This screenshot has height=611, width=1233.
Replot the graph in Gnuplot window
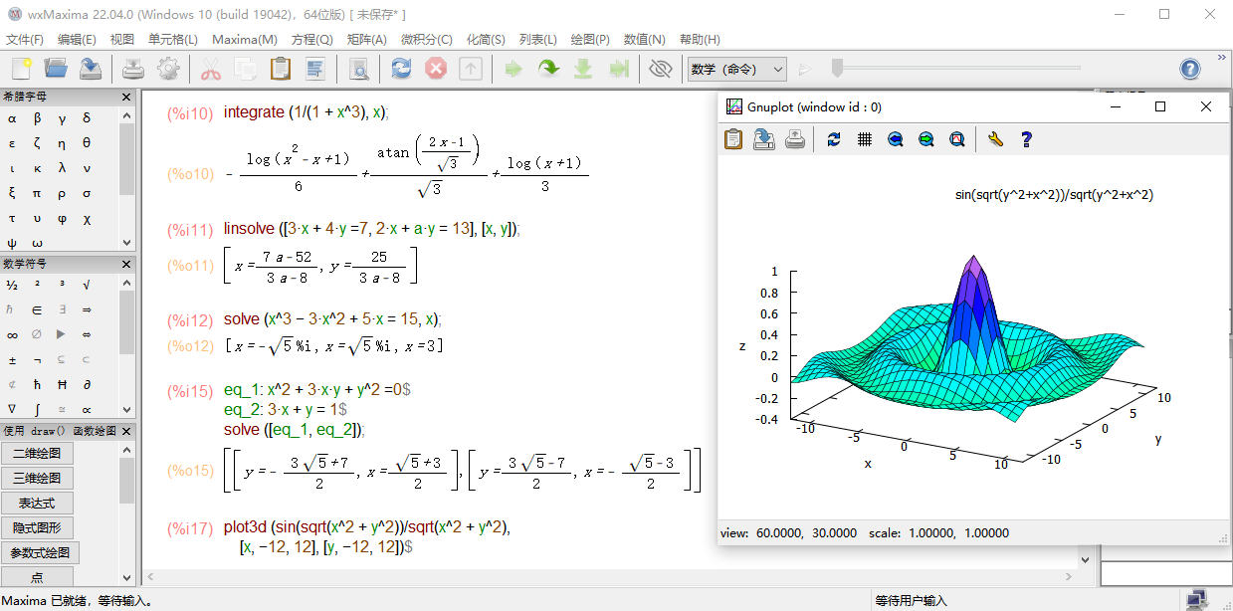point(834,139)
